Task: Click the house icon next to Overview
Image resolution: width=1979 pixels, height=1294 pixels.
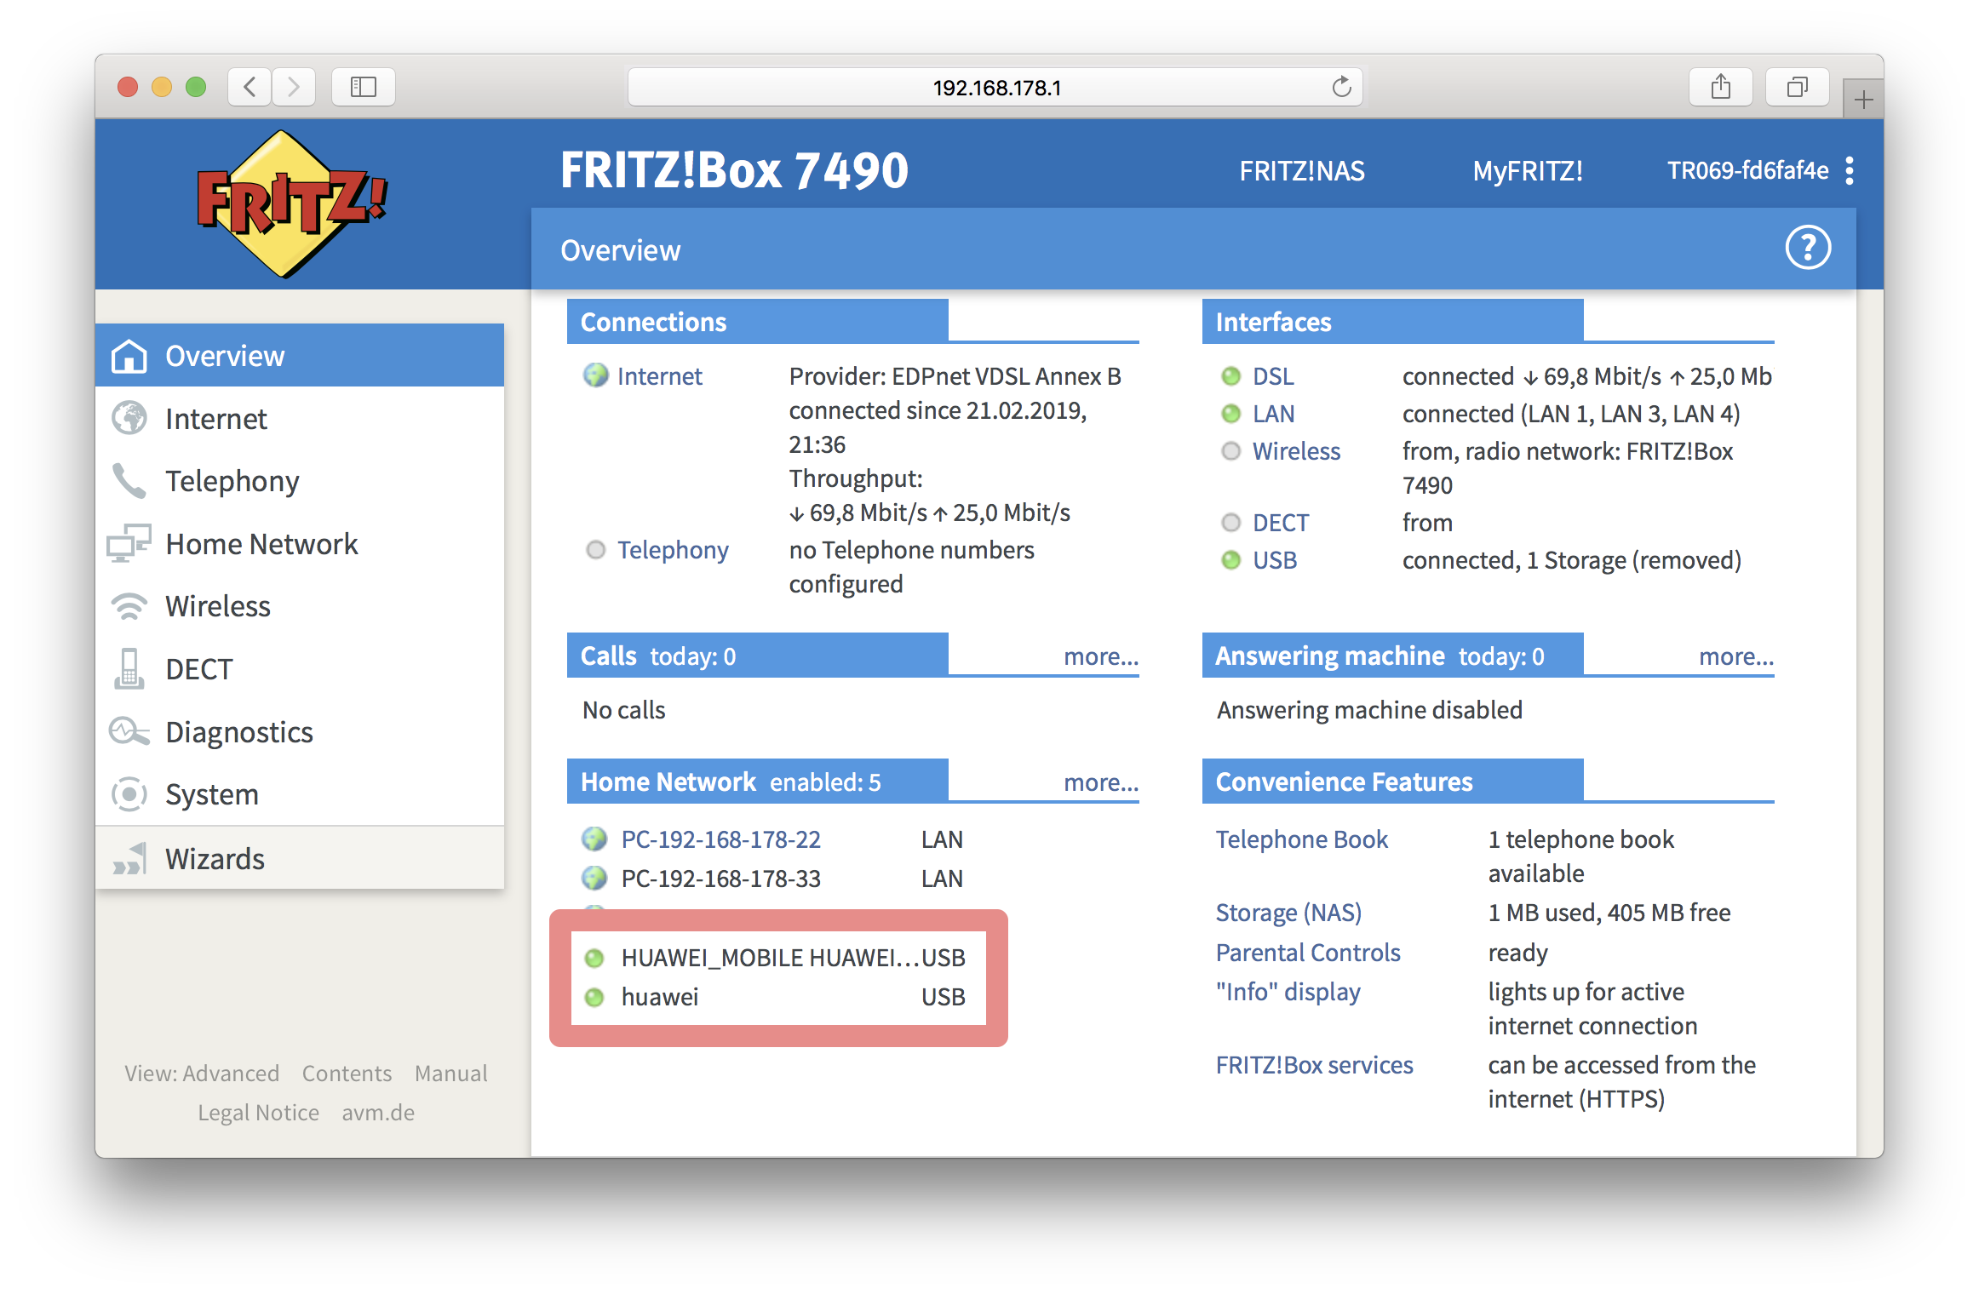Action: pos(129,356)
